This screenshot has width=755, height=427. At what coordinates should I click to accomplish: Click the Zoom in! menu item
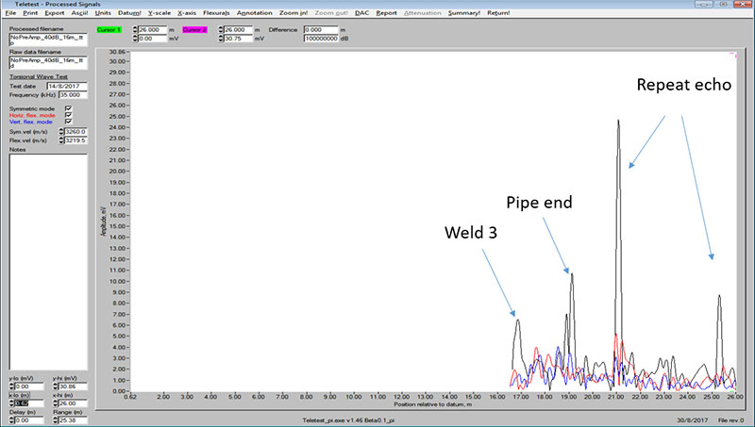coord(294,13)
